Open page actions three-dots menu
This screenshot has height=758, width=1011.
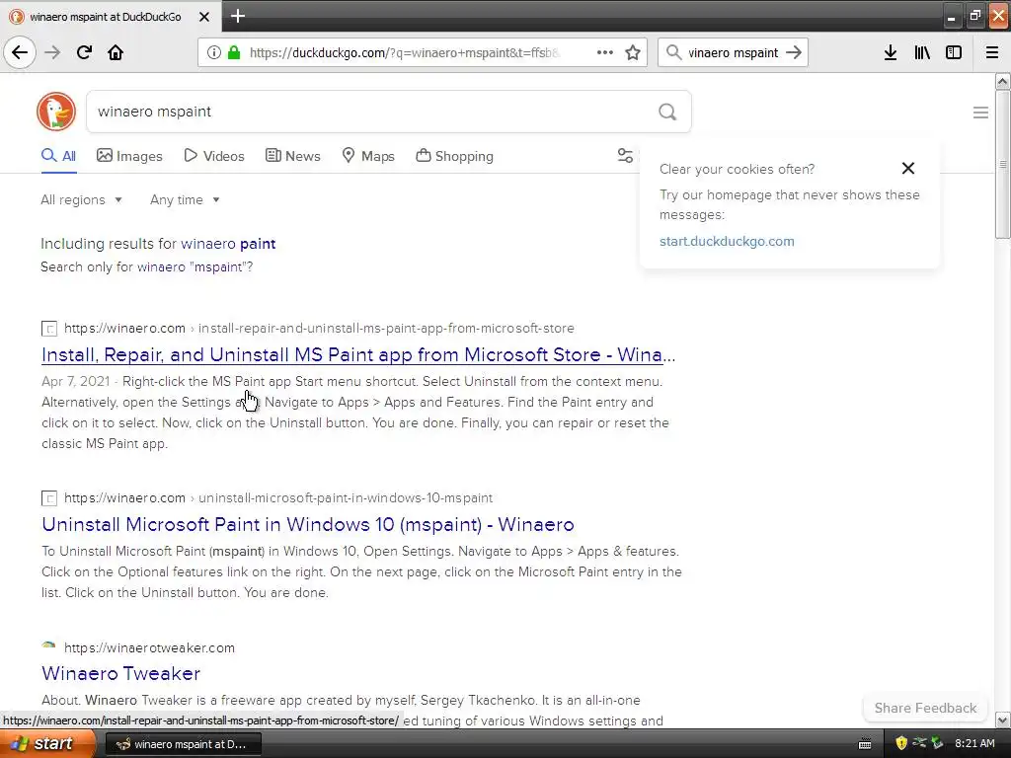605,52
